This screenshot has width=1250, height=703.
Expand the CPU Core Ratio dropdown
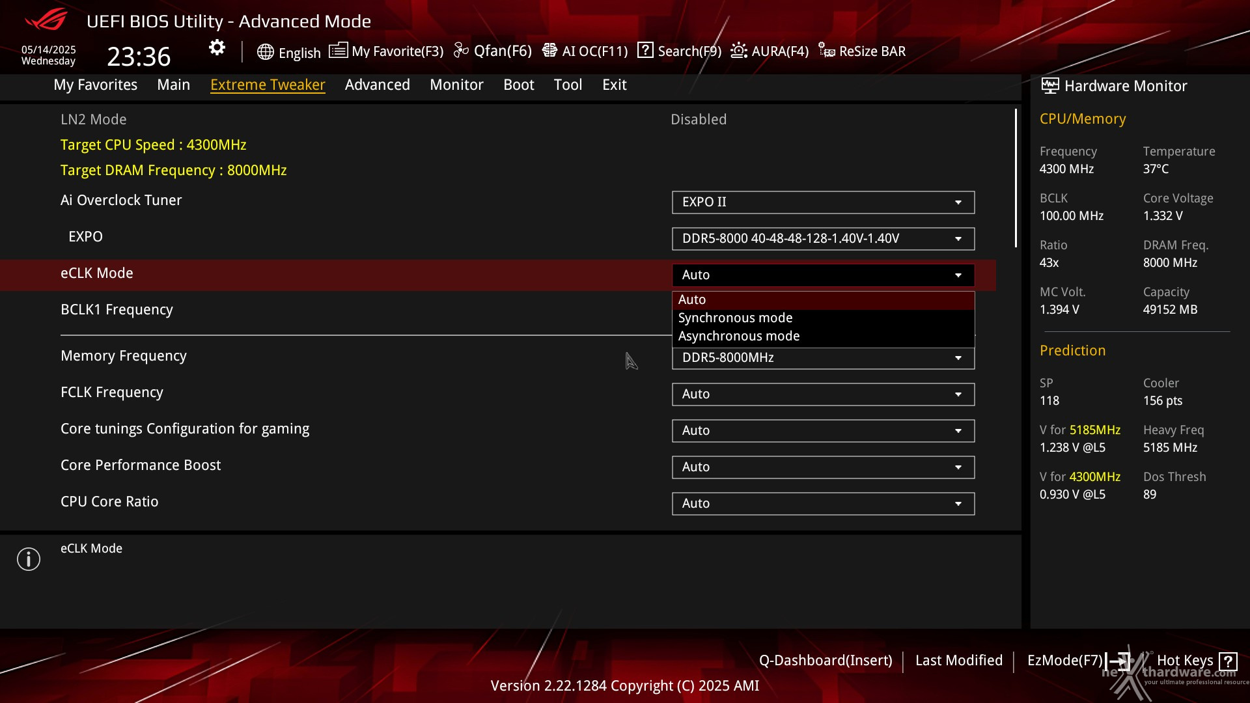tap(823, 504)
